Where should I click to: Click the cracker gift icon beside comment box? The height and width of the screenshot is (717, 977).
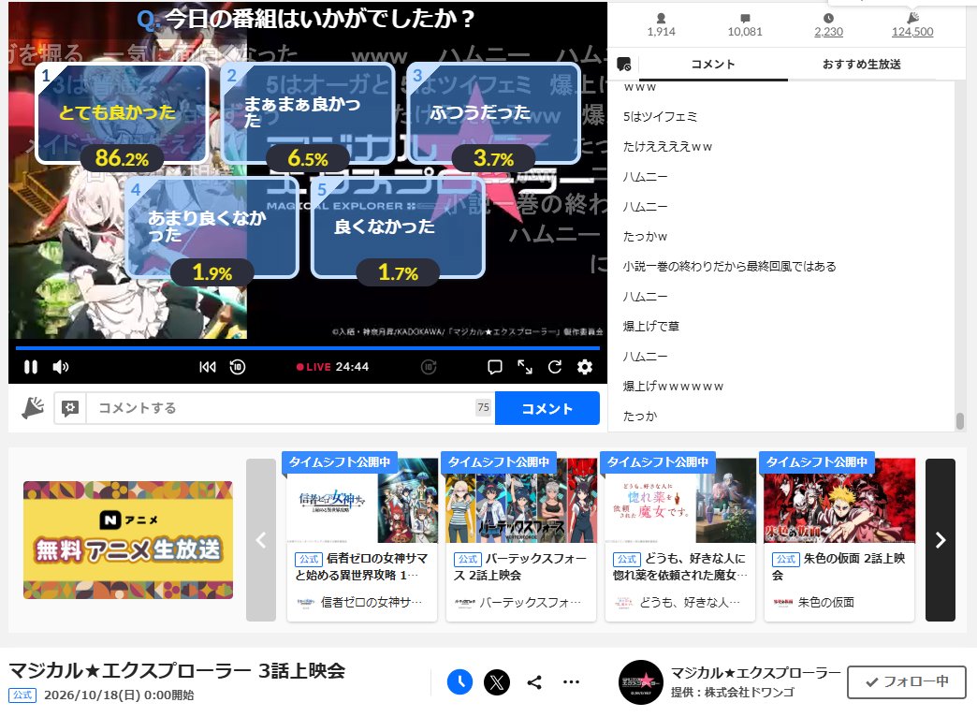click(x=32, y=408)
